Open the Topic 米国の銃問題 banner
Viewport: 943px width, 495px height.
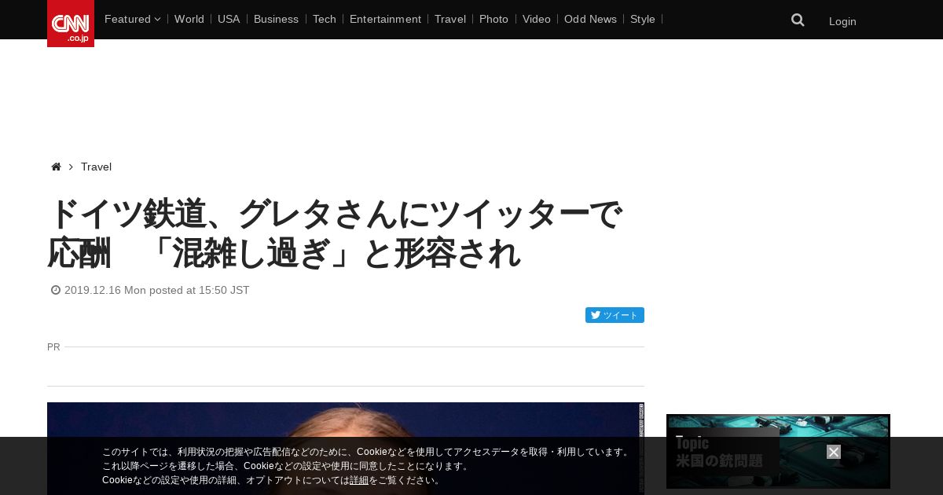click(x=778, y=452)
